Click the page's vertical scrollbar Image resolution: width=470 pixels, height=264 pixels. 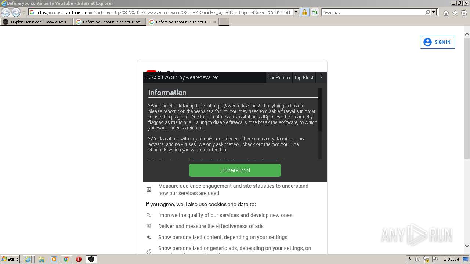pyautogui.click(x=467, y=99)
